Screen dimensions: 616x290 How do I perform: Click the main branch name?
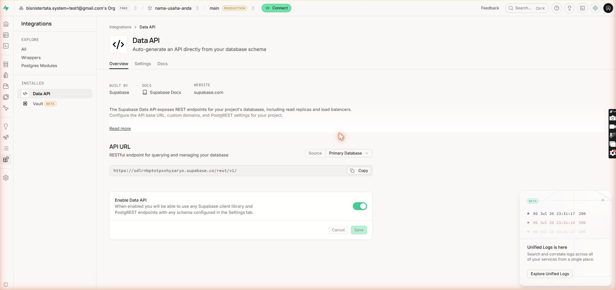214,8
